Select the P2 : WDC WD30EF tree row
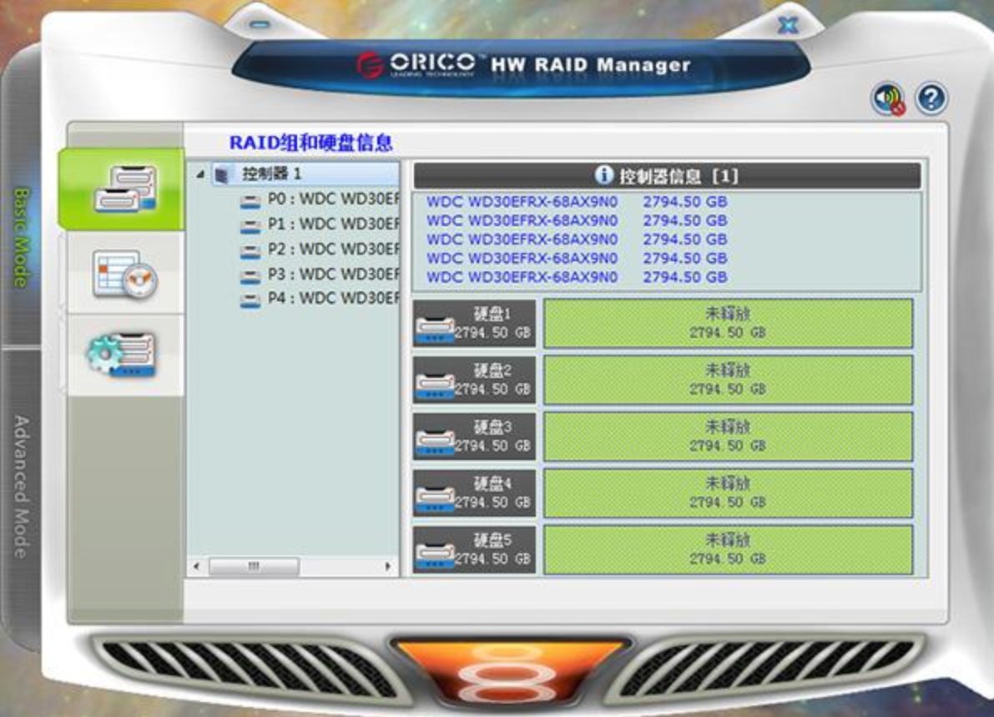 pos(320,249)
